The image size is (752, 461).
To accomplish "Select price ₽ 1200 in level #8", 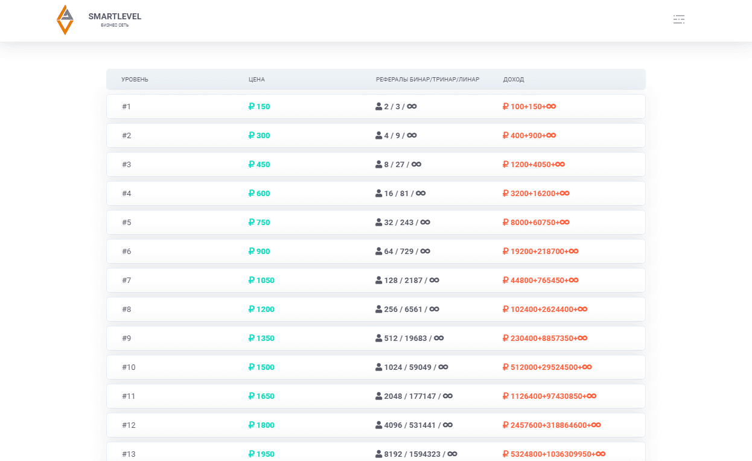I will 261,310.
